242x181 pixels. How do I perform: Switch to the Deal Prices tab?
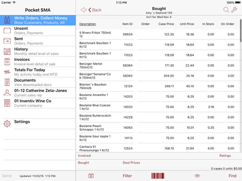[x=132, y=163]
